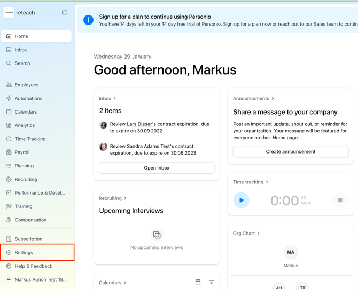The height and width of the screenshot is (289, 358).
Task: Open the Markus Aurich Test account avatar
Action: tap(9, 279)
